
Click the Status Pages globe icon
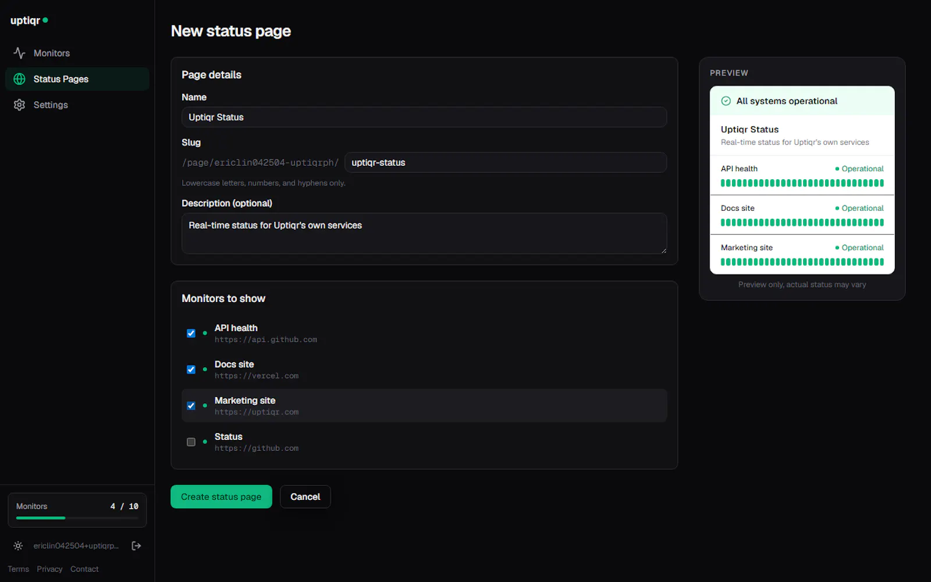19,79
